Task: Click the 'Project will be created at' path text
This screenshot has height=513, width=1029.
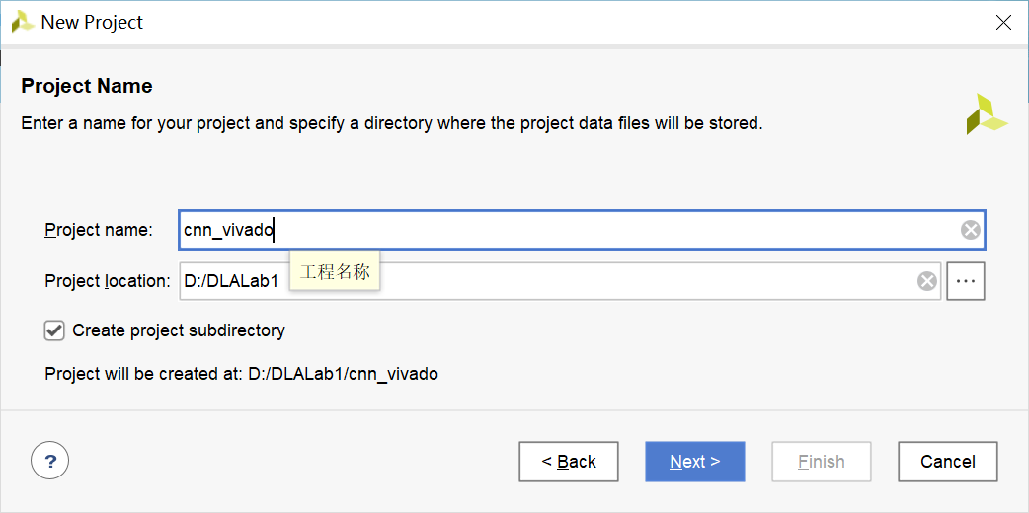Action: 241,374
